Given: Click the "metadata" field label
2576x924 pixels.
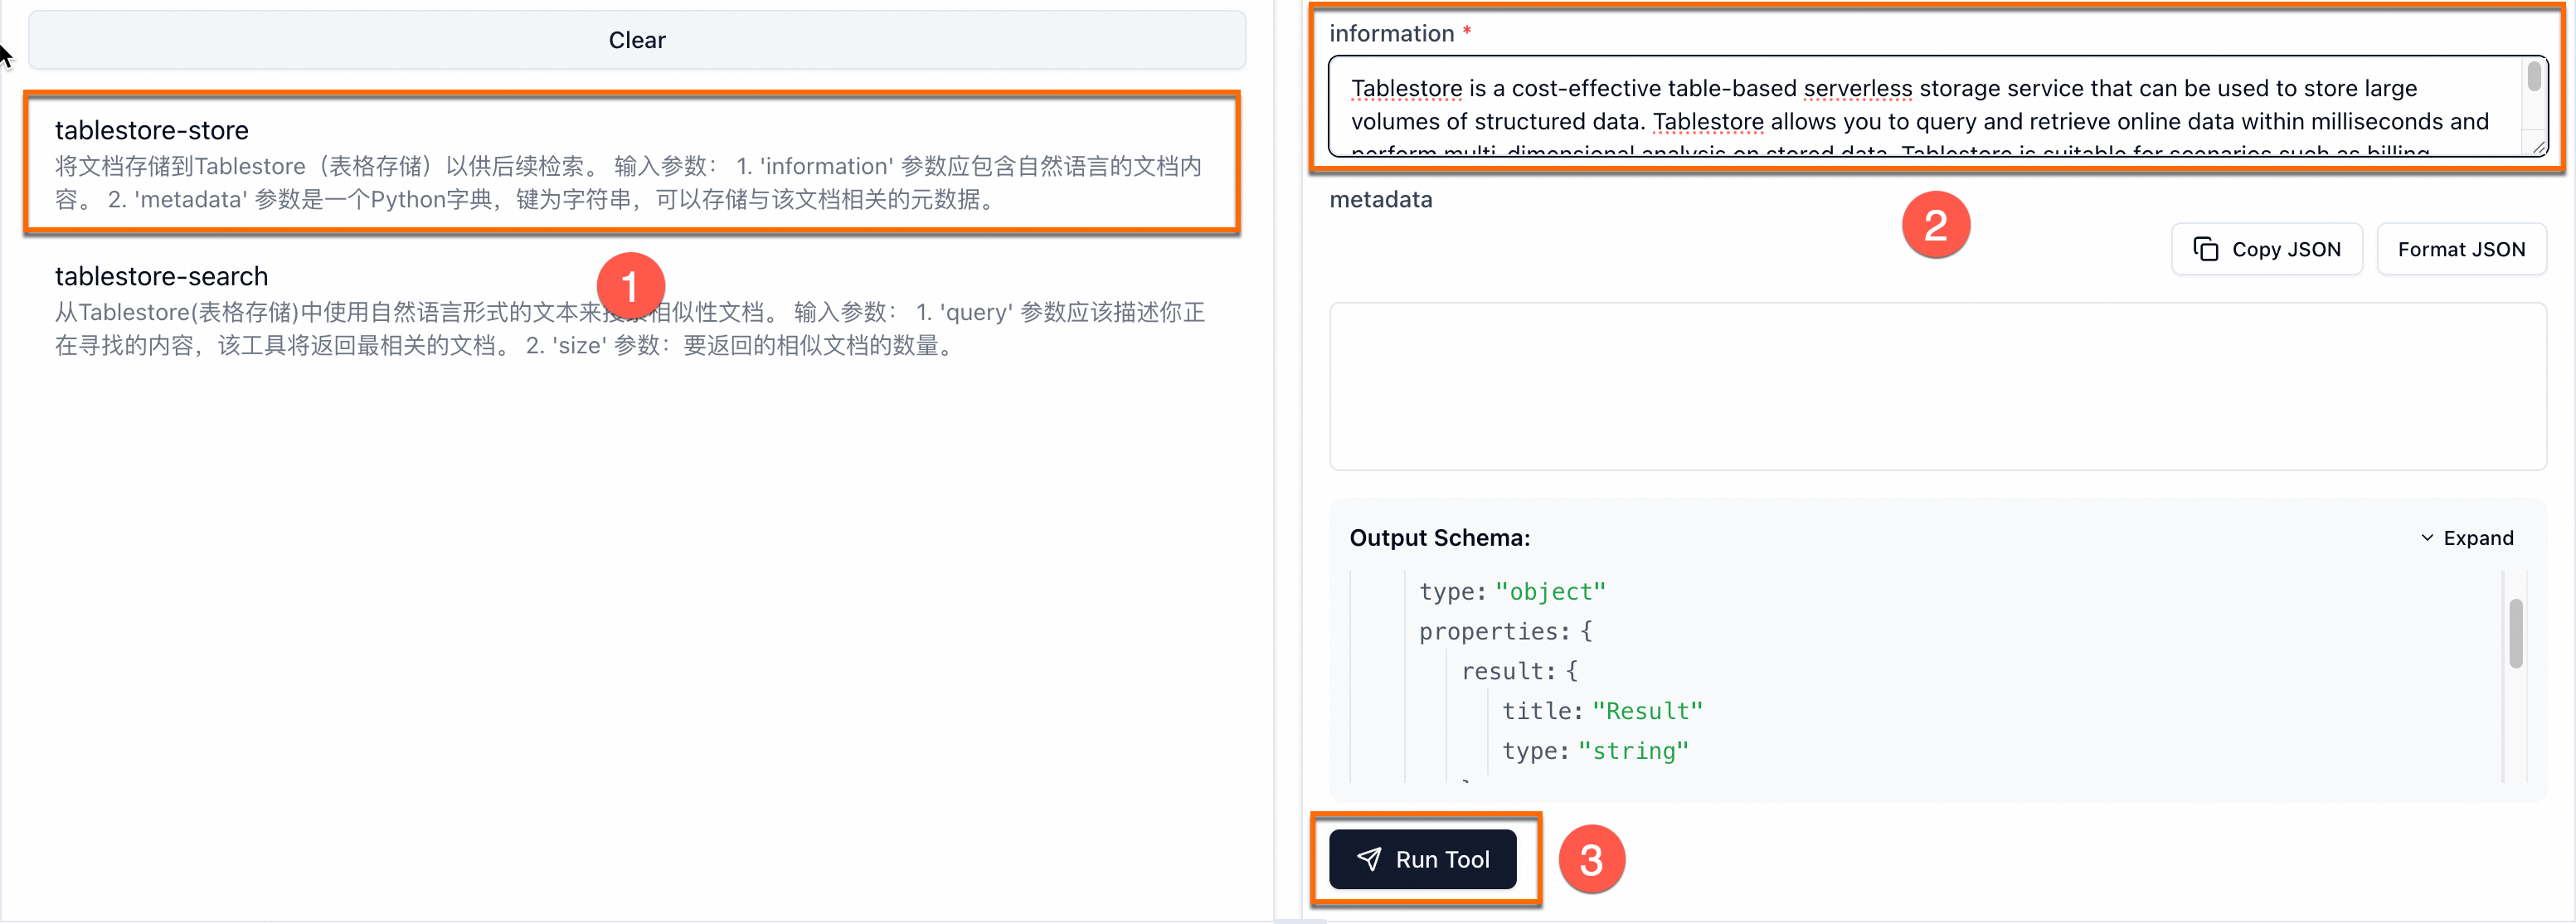Looking at the screenshot, I should point(1380,199).
